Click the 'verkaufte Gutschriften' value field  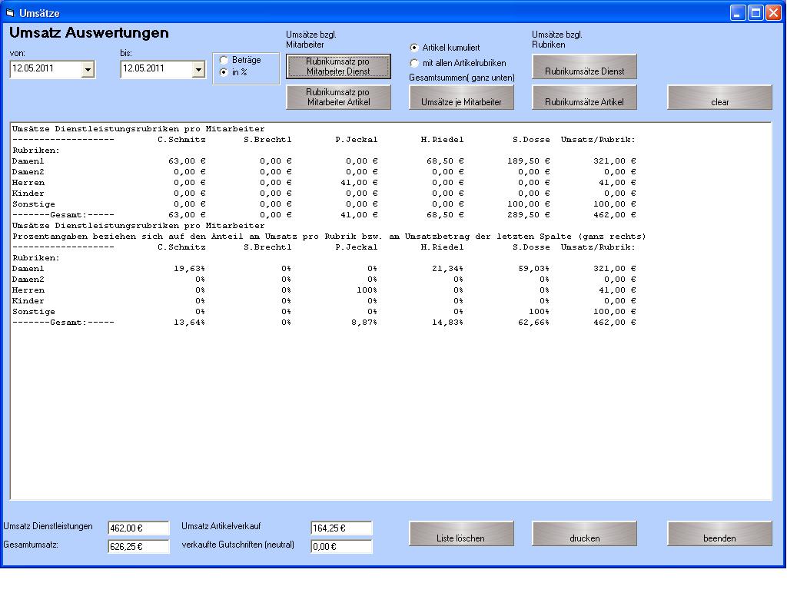point(341,547)
